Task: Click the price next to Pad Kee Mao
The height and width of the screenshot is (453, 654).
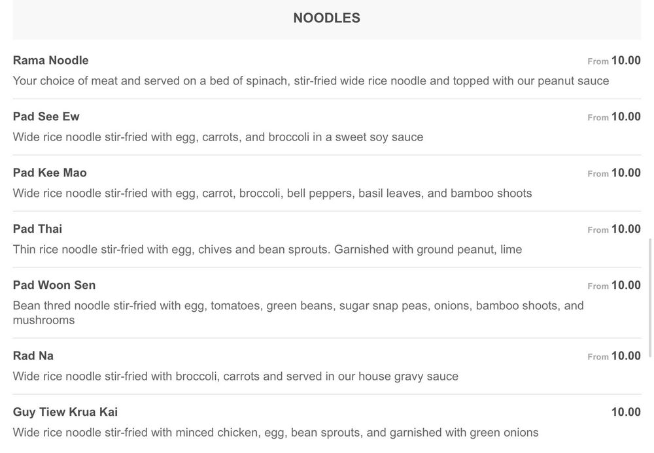Action: 625,173
